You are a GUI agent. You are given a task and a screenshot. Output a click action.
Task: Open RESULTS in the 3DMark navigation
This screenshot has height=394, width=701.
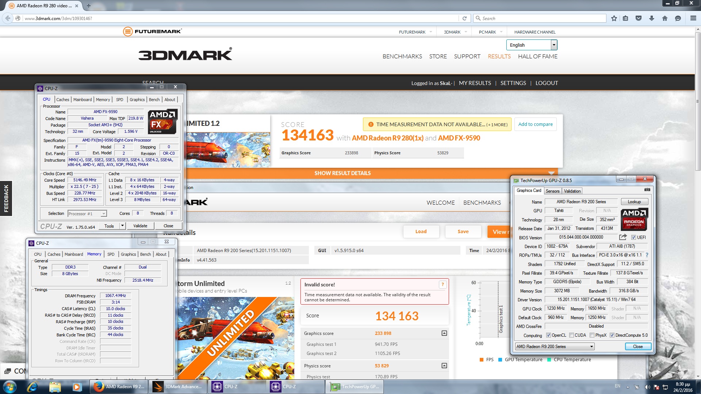click(499, 56)
